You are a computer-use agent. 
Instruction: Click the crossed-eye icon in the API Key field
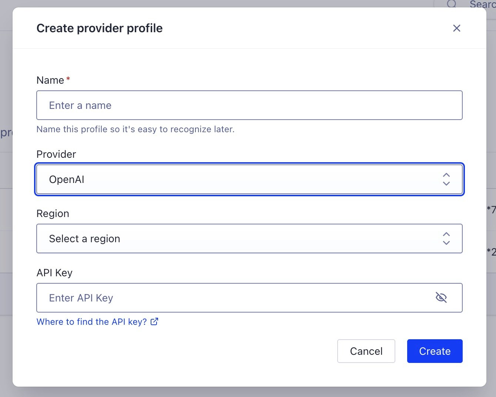pyautogui.click(x=442, y=297)
